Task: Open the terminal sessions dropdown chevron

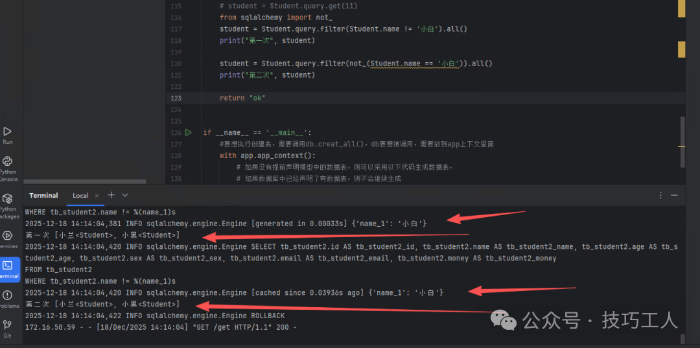Action: (125, 195)
